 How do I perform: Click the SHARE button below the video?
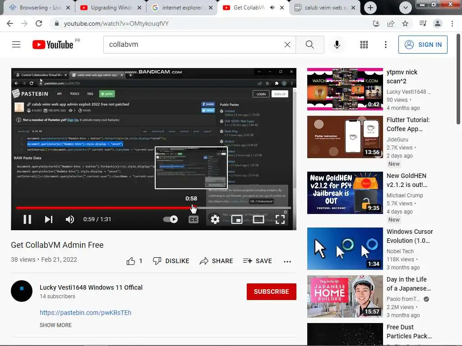(216, 261)
